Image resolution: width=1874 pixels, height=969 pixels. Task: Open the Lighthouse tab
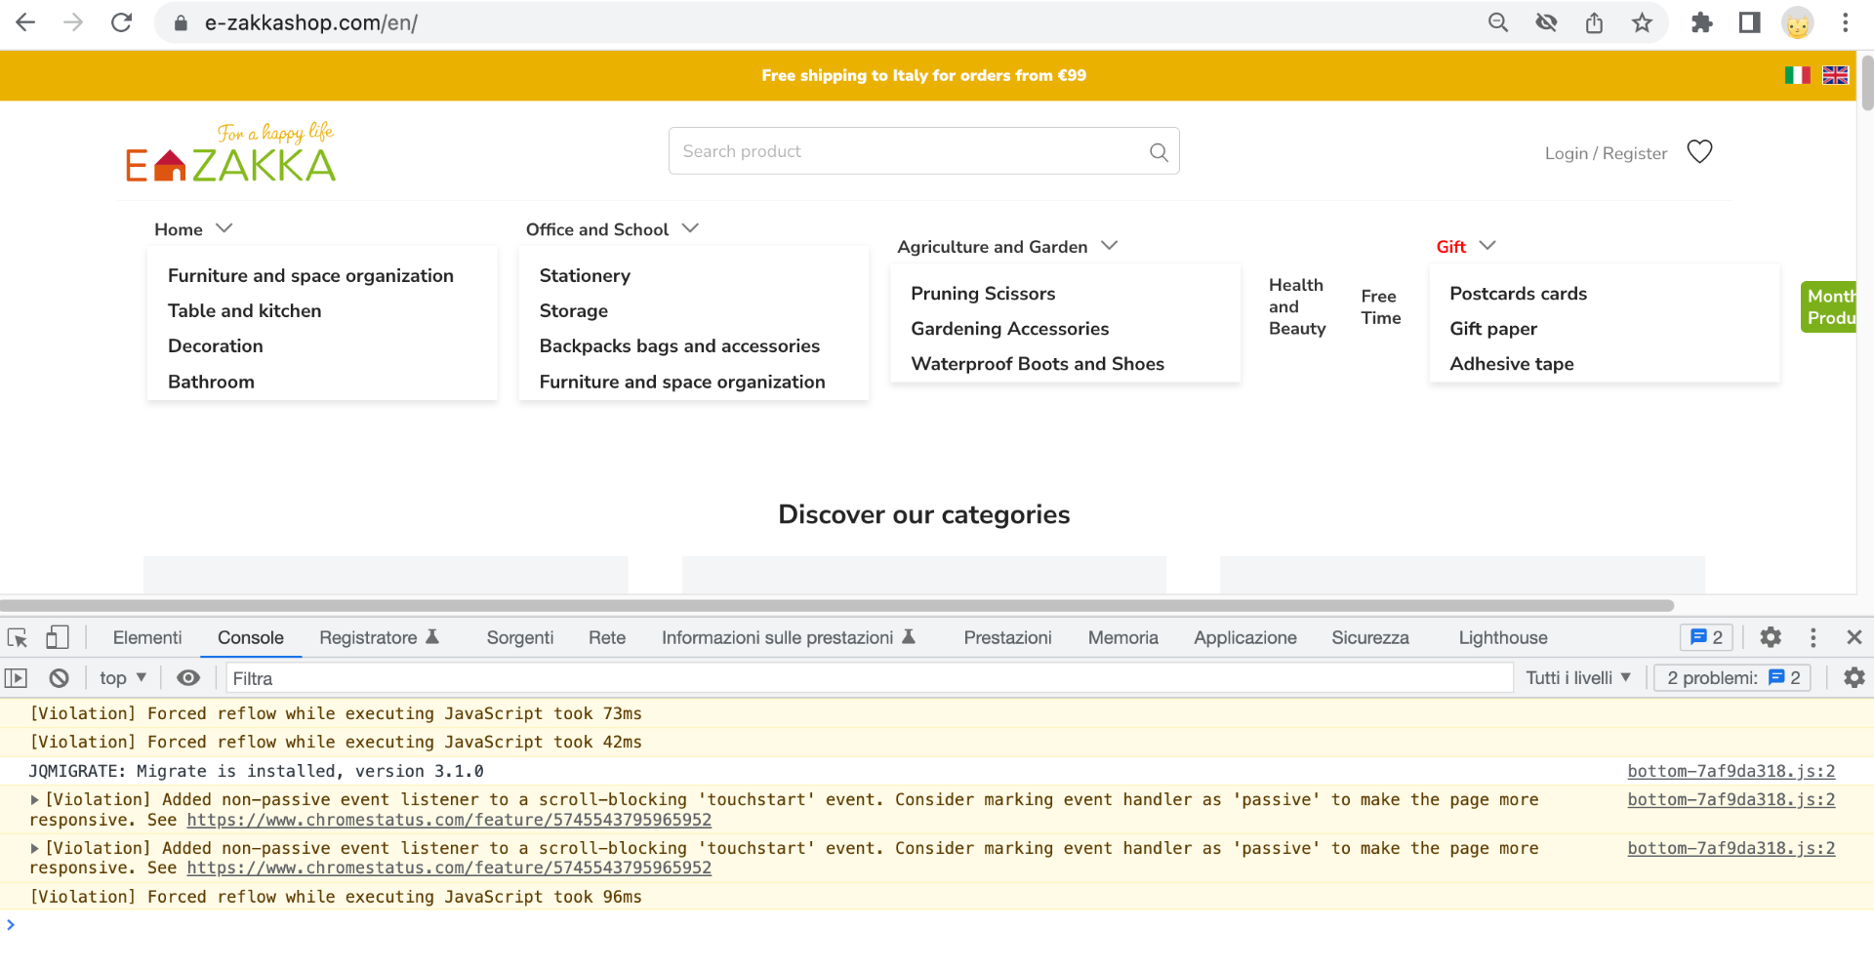1502,638
